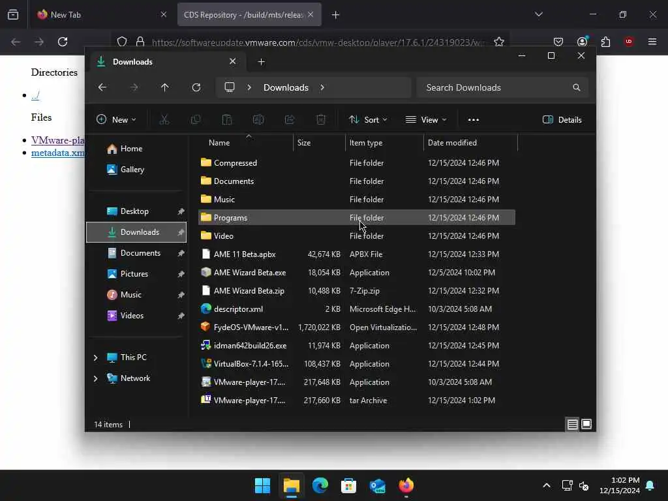Reload the Firefox page

[63, 42]
